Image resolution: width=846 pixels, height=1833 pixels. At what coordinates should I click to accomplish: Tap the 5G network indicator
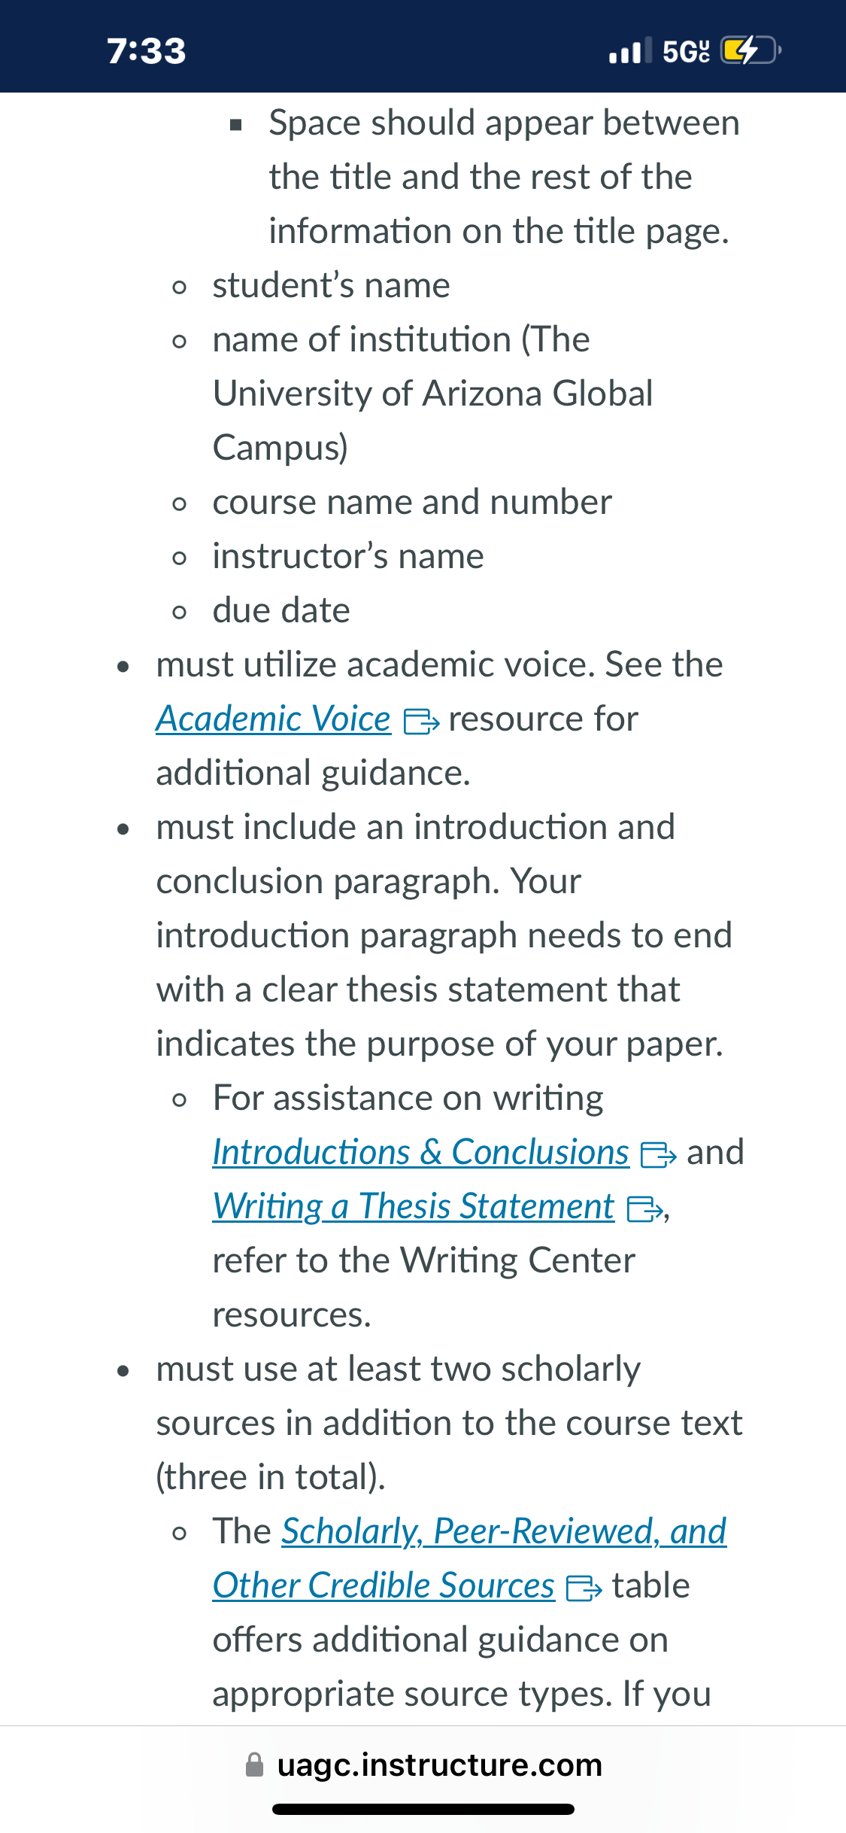(685, 51)
